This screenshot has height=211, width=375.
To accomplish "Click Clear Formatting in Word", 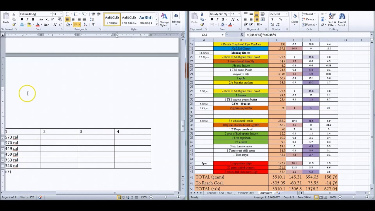I will tap(60, 19).
